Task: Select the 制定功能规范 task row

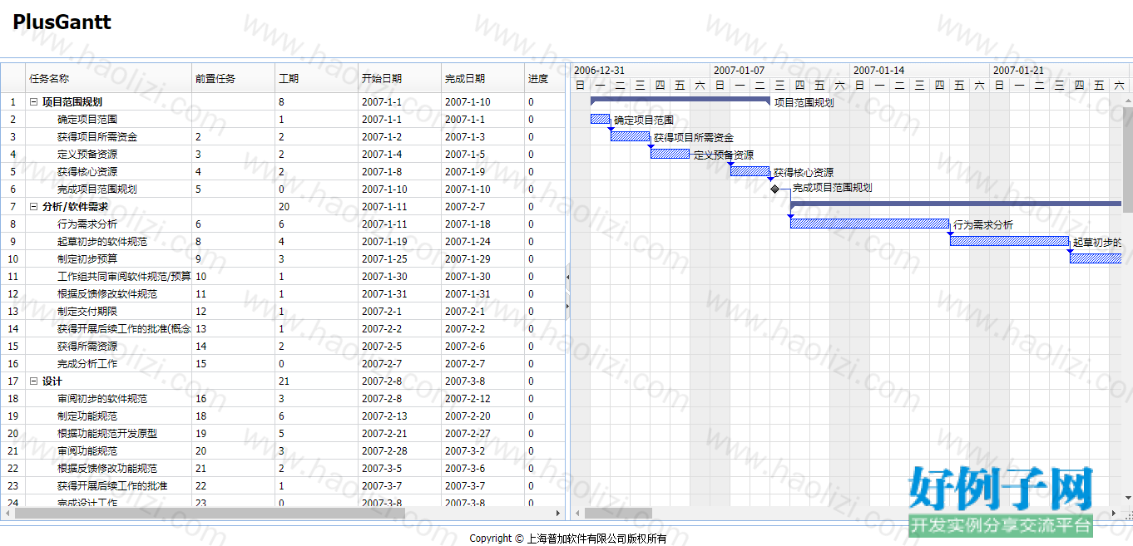Action: (283, 416)
